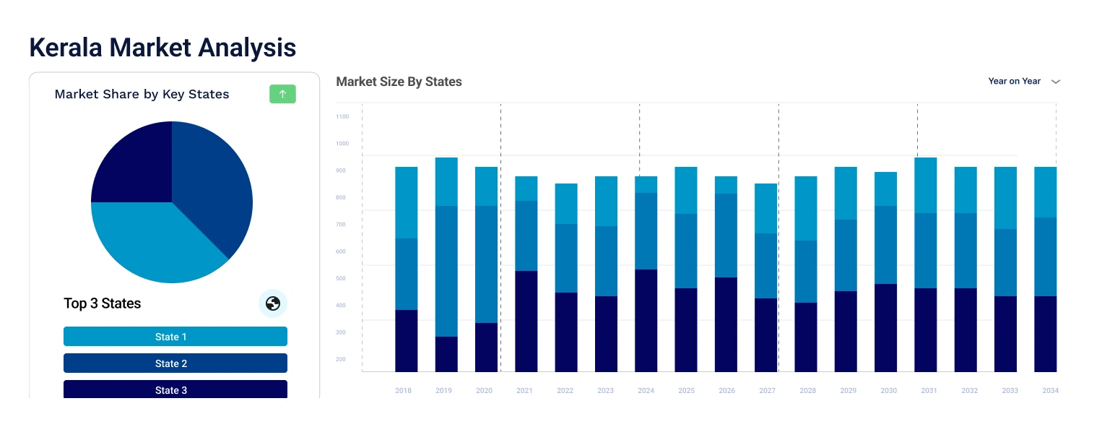
Task: Click the Kerala Market Analysis page title
Action: (x=162, y=48)
